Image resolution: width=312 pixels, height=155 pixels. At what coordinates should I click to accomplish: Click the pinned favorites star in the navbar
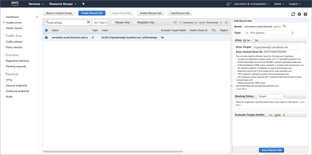coord(83,4)
